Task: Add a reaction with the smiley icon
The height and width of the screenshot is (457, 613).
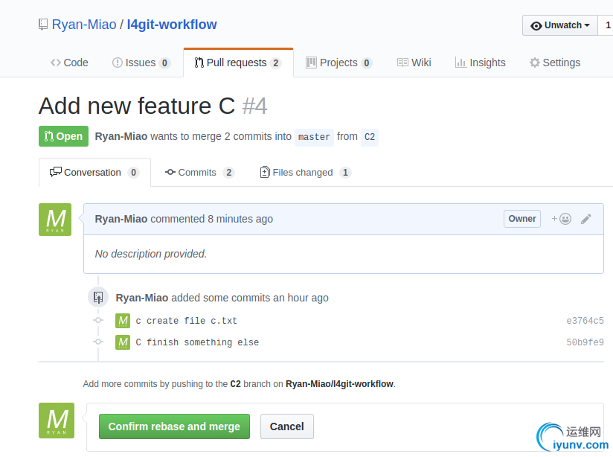Action: coord(562,219)
